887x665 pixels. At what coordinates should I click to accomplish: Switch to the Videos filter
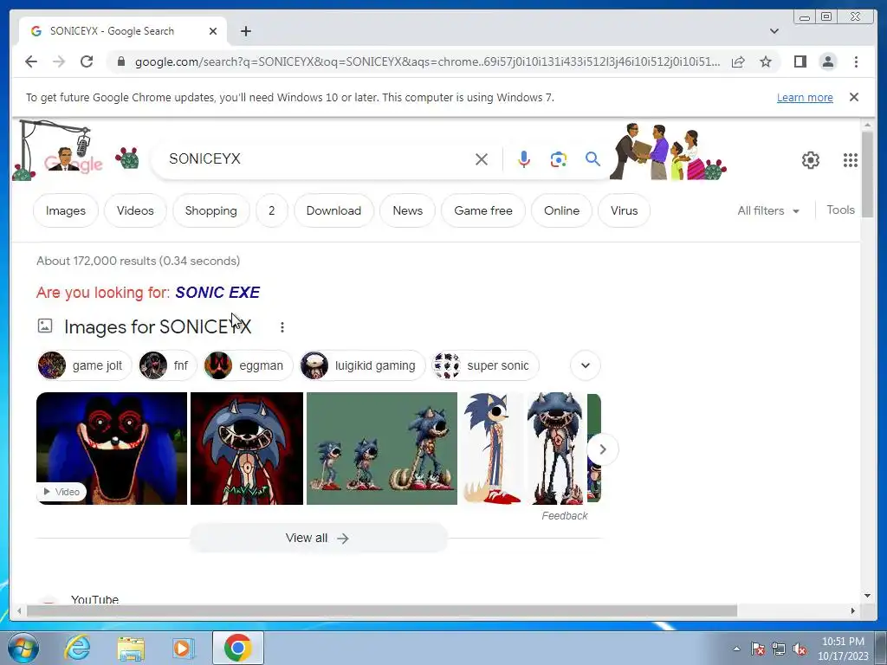point(135,210)
